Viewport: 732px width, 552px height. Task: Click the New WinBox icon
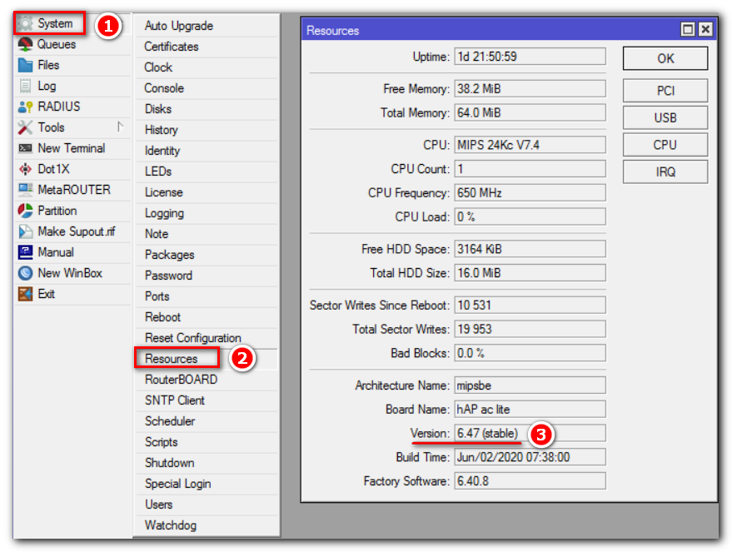click(x=25, y=273)
